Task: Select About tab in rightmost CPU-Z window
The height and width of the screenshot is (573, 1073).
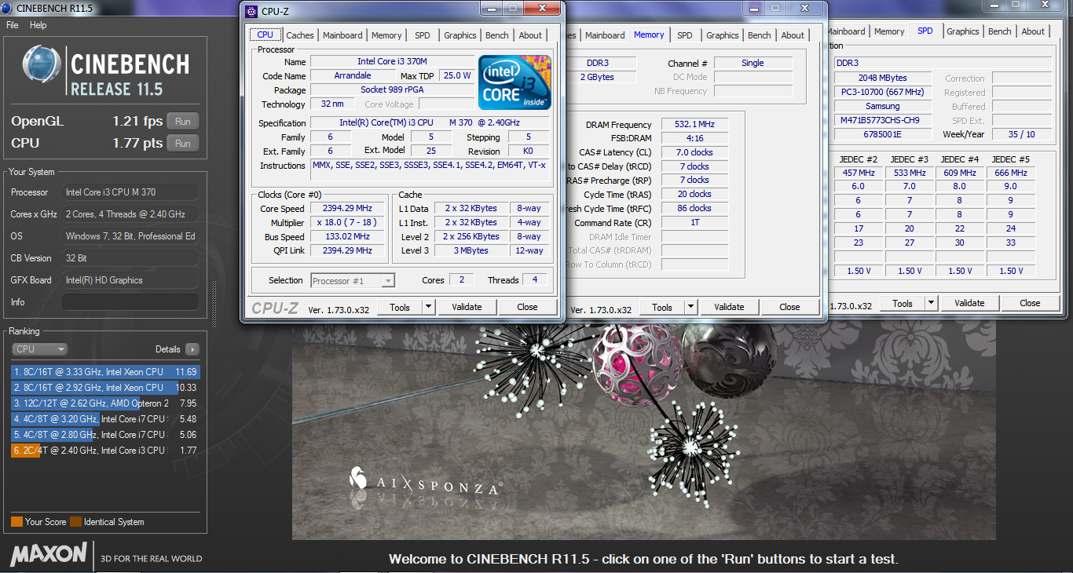Action: tap(1033, 31)
